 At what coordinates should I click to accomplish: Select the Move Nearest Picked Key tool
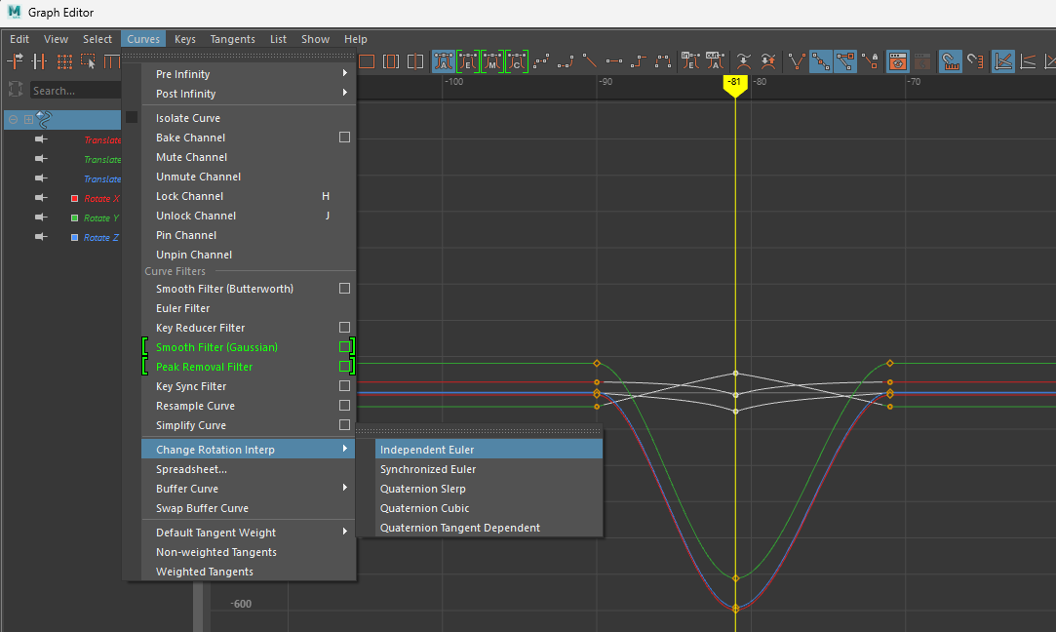[x=16, y=60]
